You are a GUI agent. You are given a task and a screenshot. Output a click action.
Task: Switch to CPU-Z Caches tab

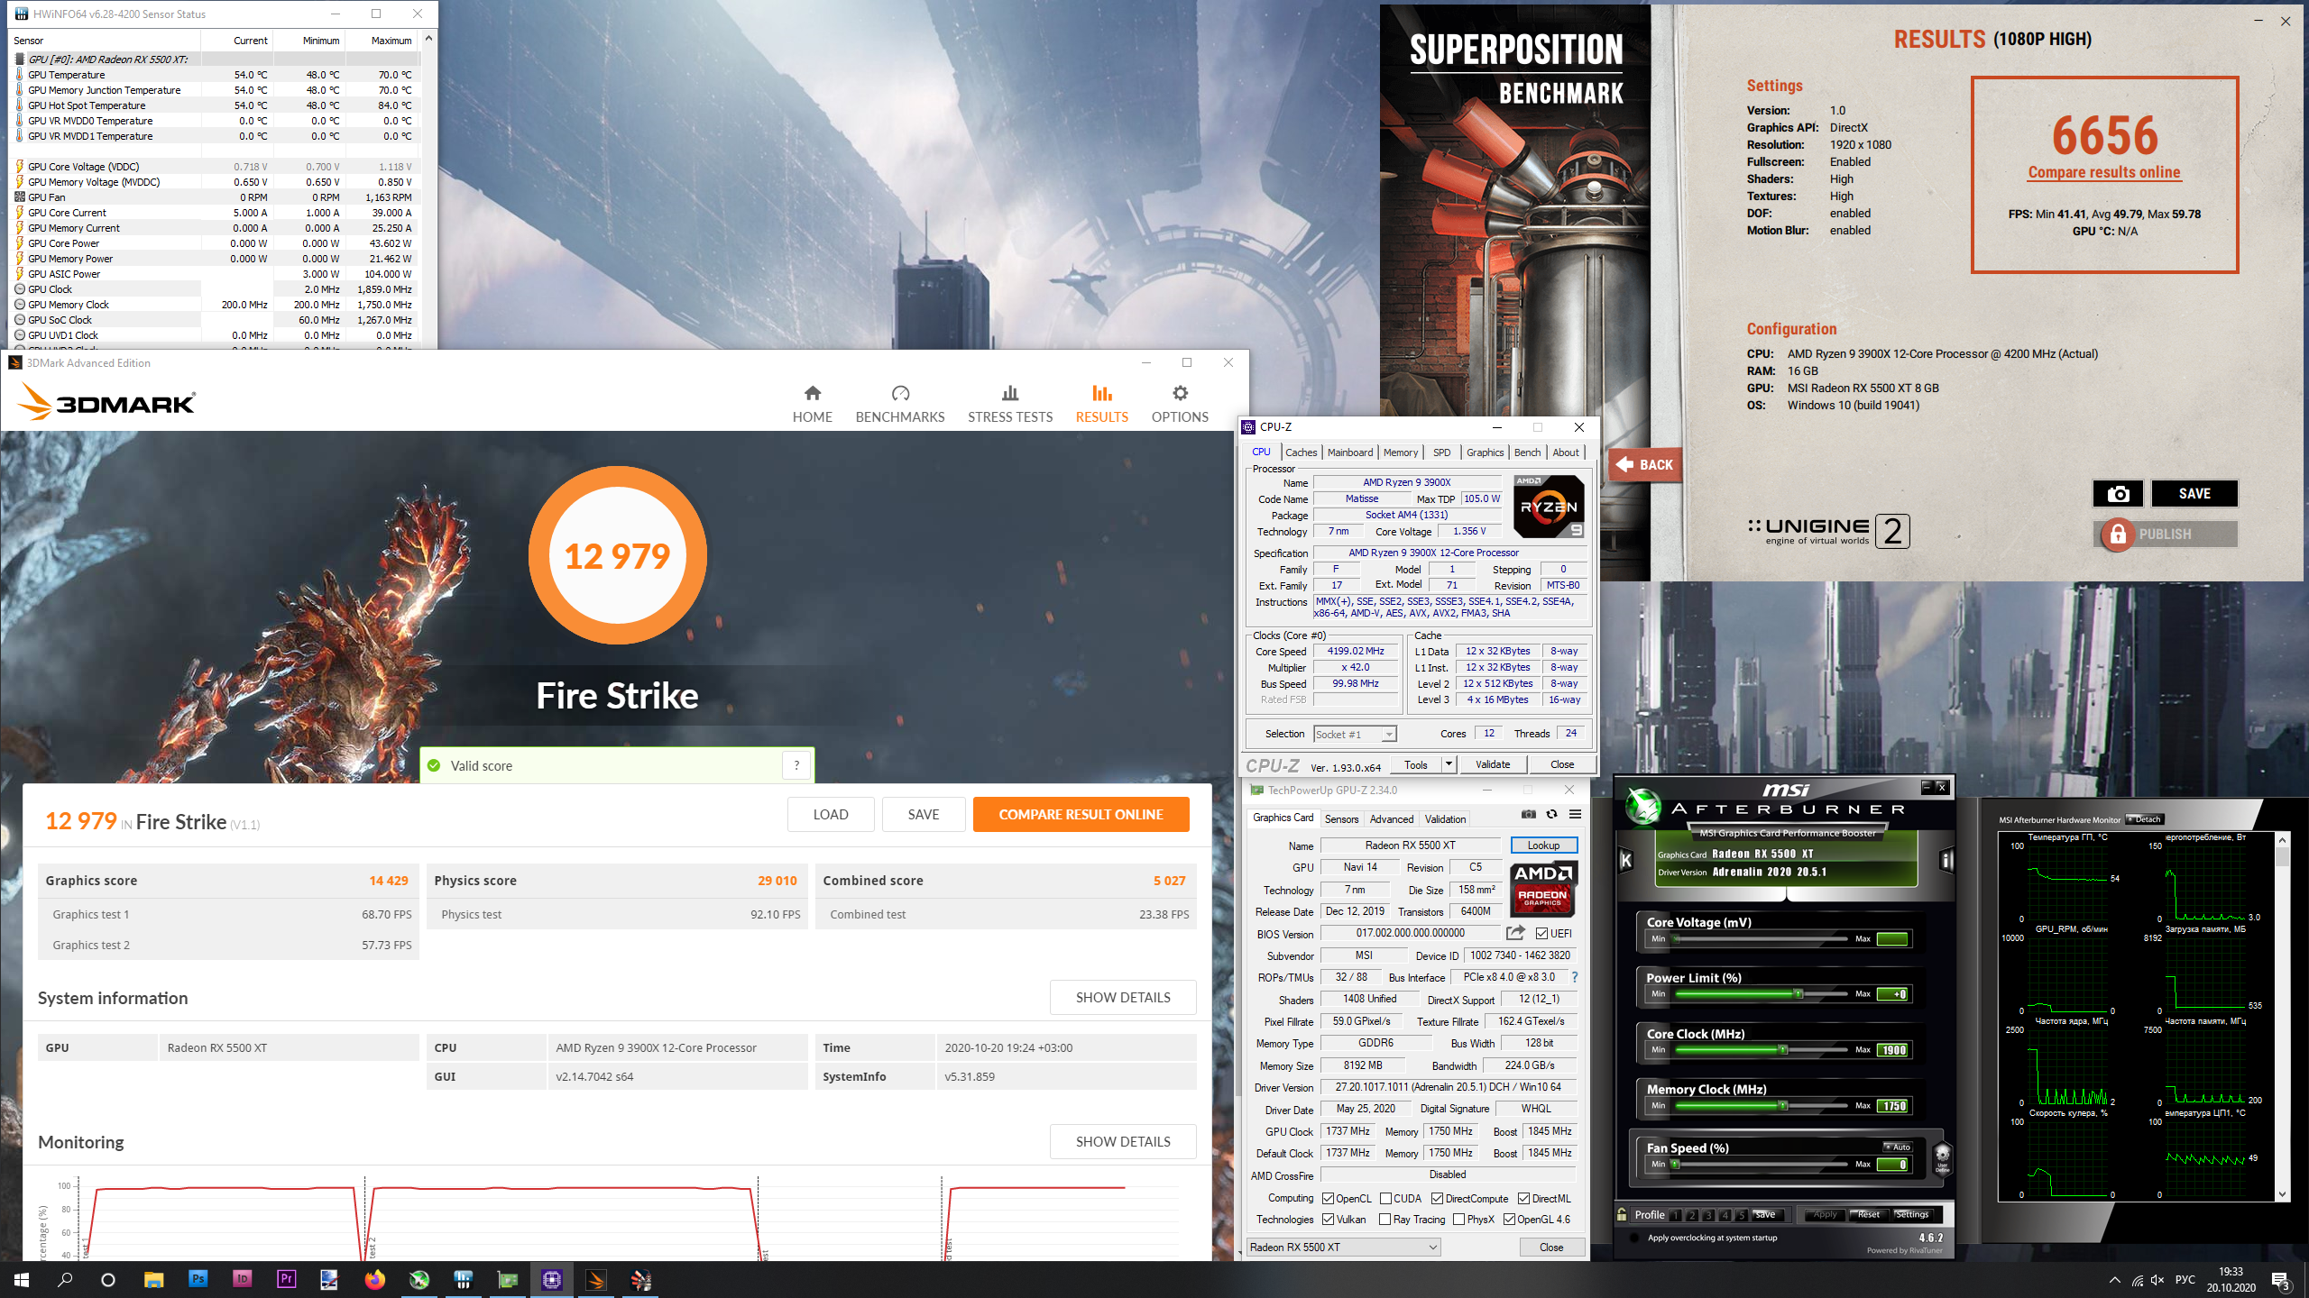pyautogui.click(x=1301, y=452)
